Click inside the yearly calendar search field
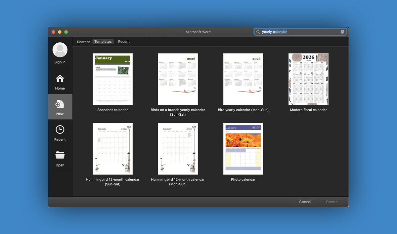Image resolution: width=397 pixels, height=234 pixels. (298, 32)
